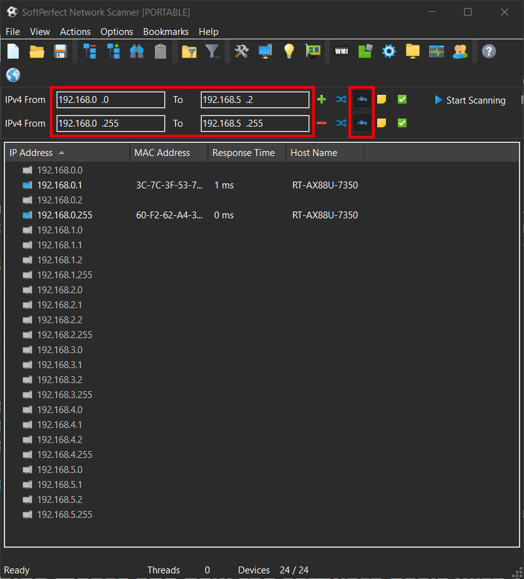The image size is (524, 579).
Task: Click the light bulb icon
Action: tap(289, 51)
